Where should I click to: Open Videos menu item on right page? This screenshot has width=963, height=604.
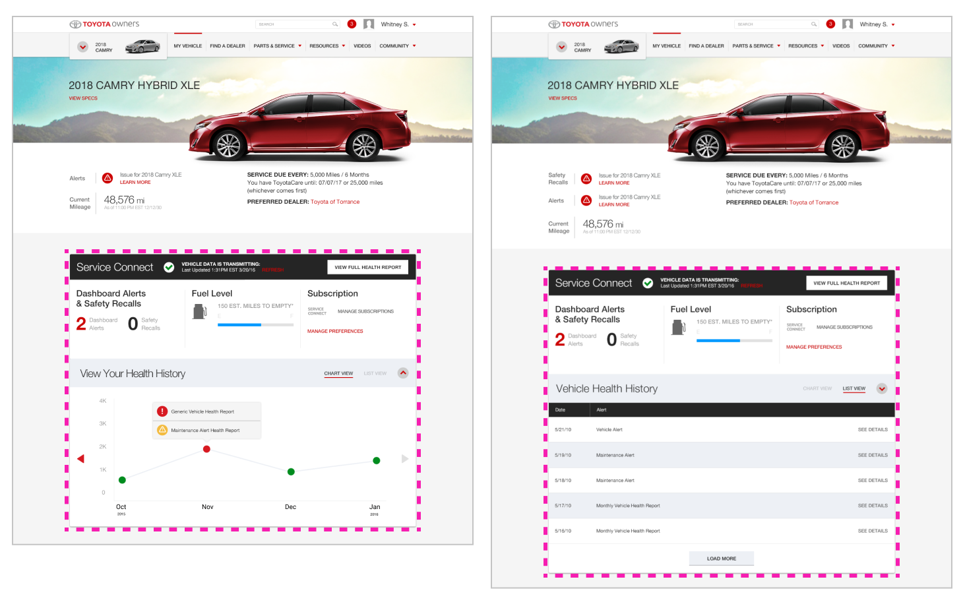(x=841, y=46)
